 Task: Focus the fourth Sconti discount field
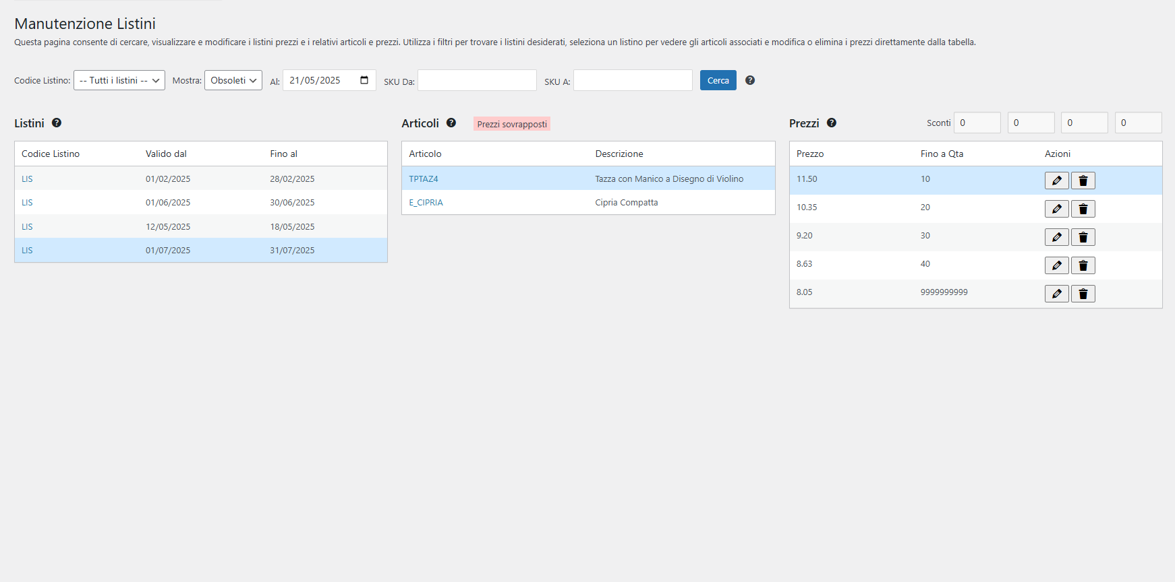[x=1139, y=123]
